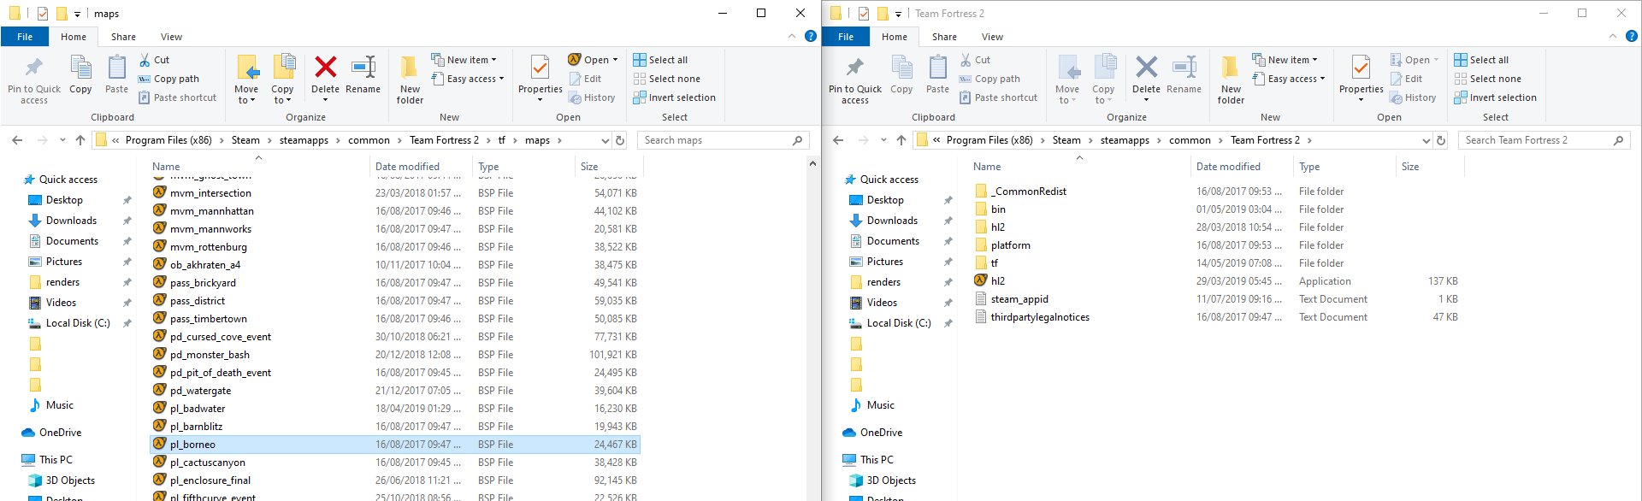Viewport: 1642px width, 501px height.
Task: Click the Search Team Fortress 2 box
Action: [x=1545, y=140]
